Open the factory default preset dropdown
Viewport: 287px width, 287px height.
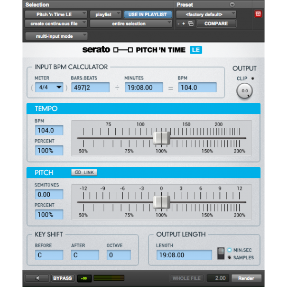click(206, 14)
